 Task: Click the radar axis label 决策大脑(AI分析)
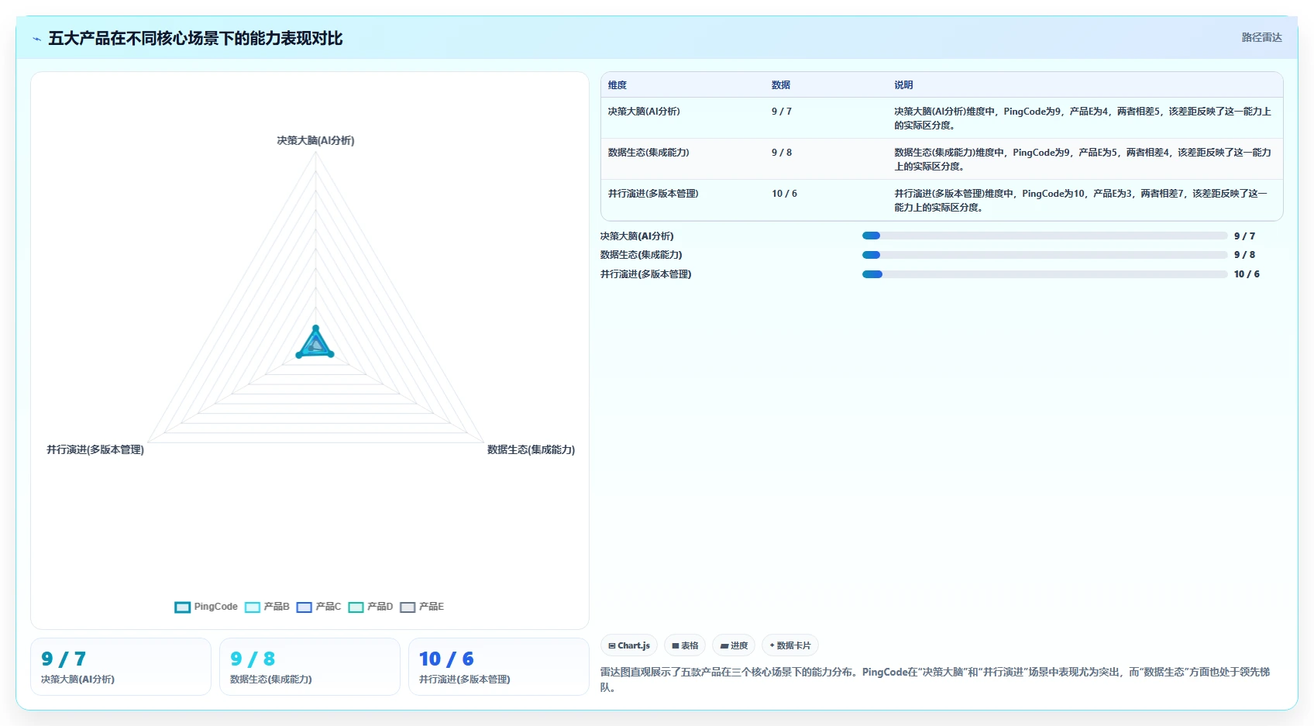pos(315,140)
